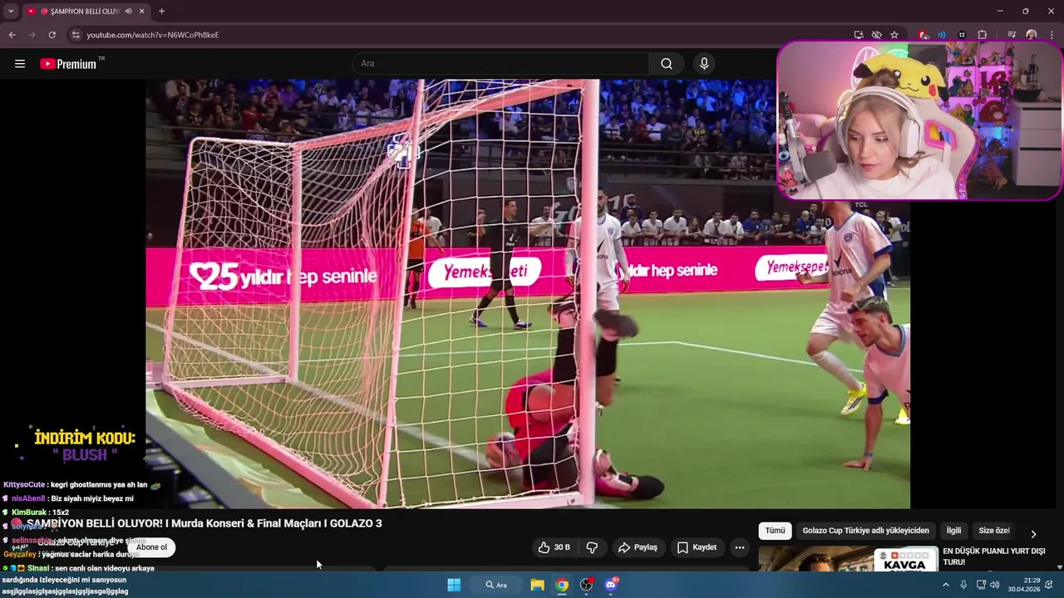Image resolution: width=1064 pixels, height=598 pixels.
Task: Open the red extension icon in toolbar
Action: coord(924,35)
